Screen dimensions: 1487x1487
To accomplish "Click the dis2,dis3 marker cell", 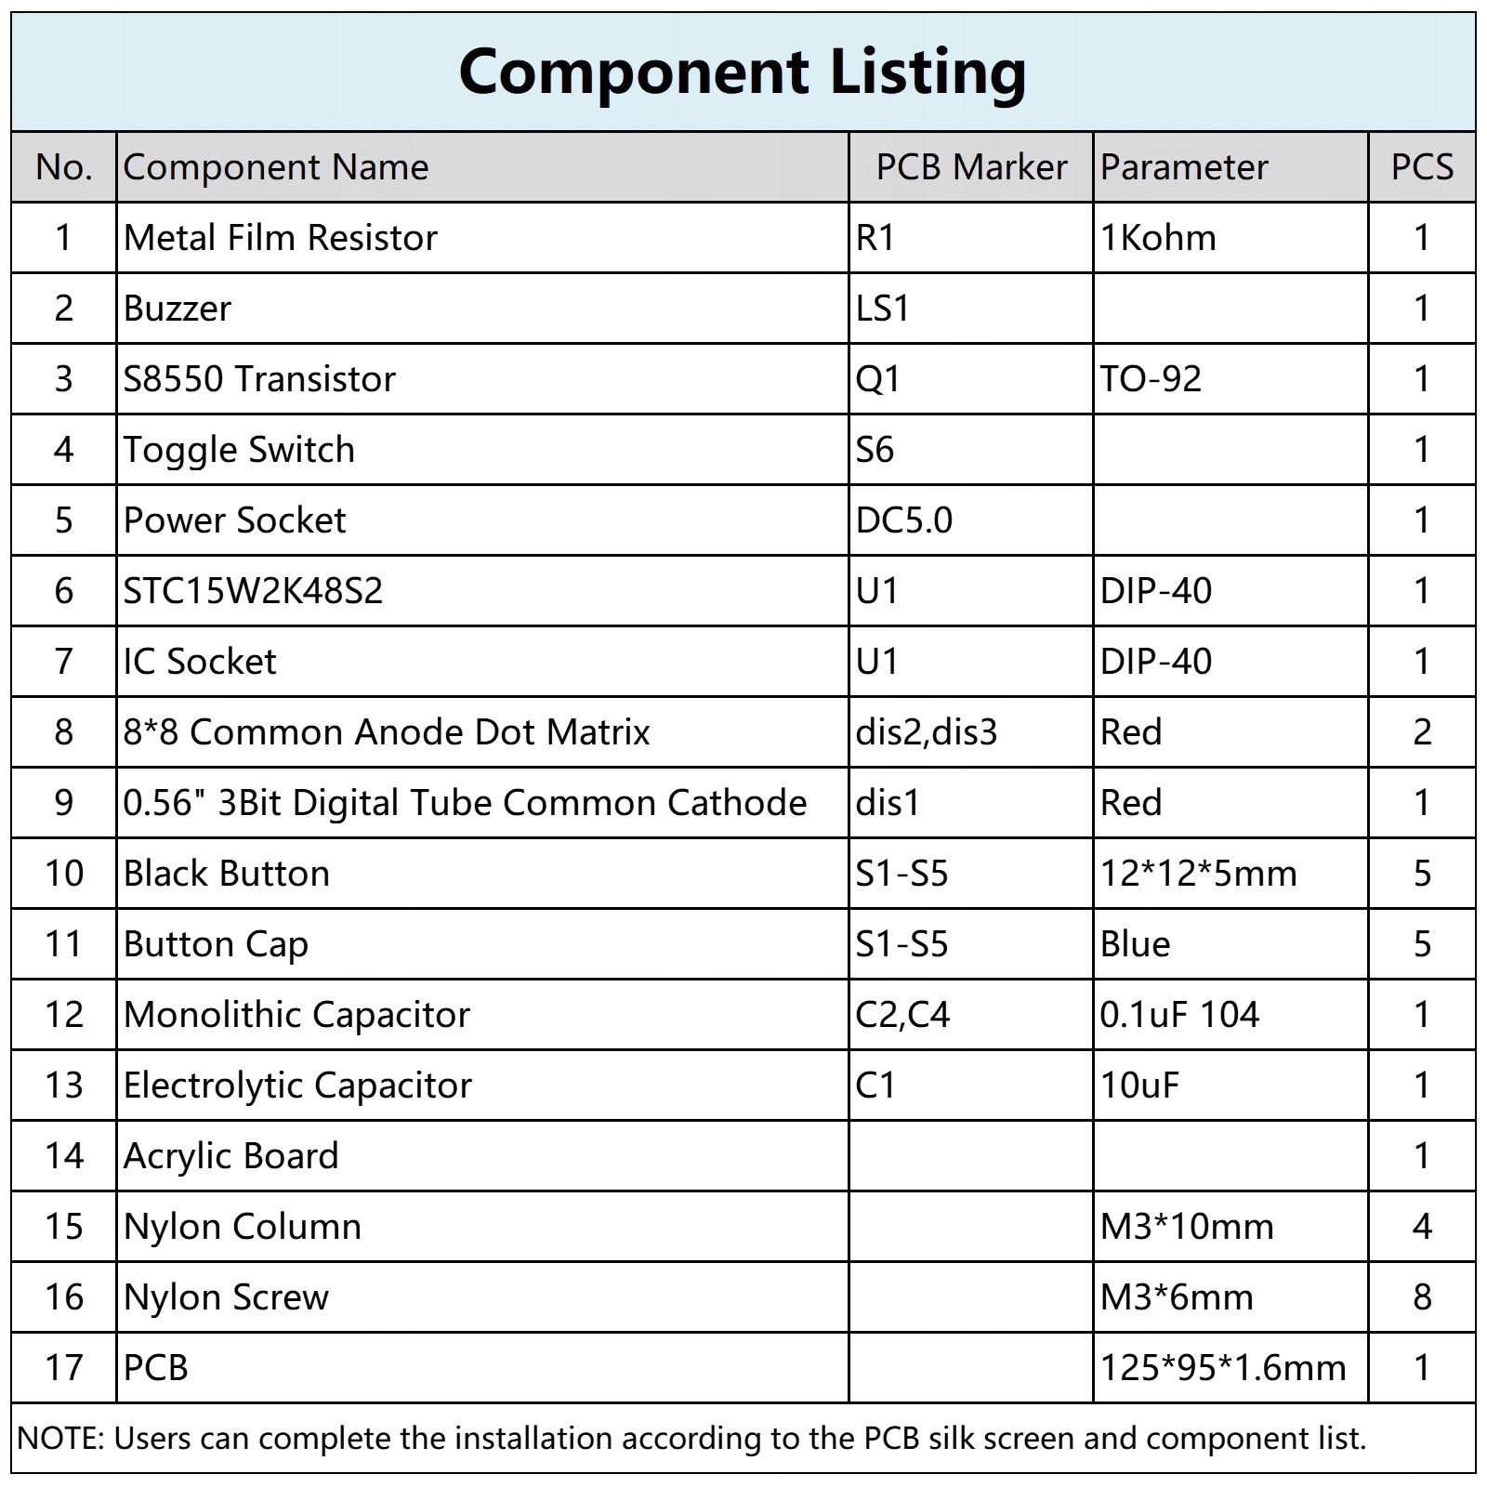I will tap(926, 732).
